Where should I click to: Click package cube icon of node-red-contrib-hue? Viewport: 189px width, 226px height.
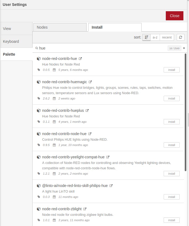click(x=39, y=59)
